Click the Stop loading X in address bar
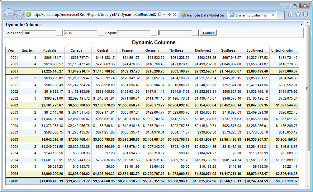This screenshot has width=313, height=192. coord(174,14)
